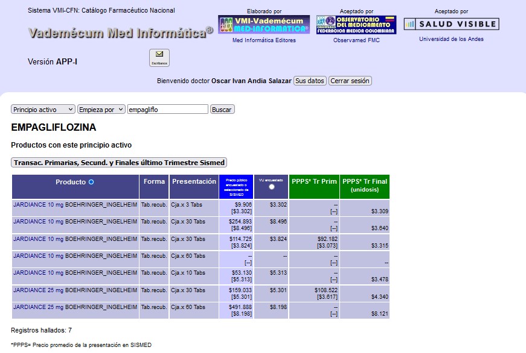This screenshot has width=526, height=353.
Task: Click the $92.182 PPPS Tr Prim value
Action: (x=327, y=239)
